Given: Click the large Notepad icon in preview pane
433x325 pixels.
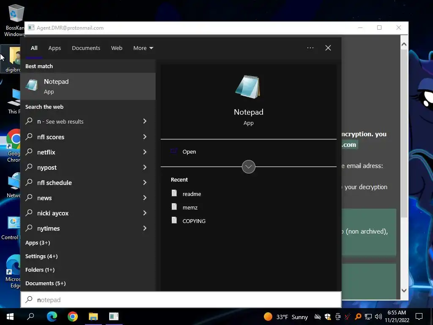Looking at the screenshot, I should point(248,87).
